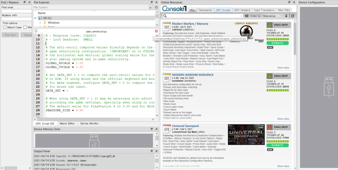Screen dimensions: 338x170
Task: Clear the Online Resources search field
Action: (x=247, y=16)
